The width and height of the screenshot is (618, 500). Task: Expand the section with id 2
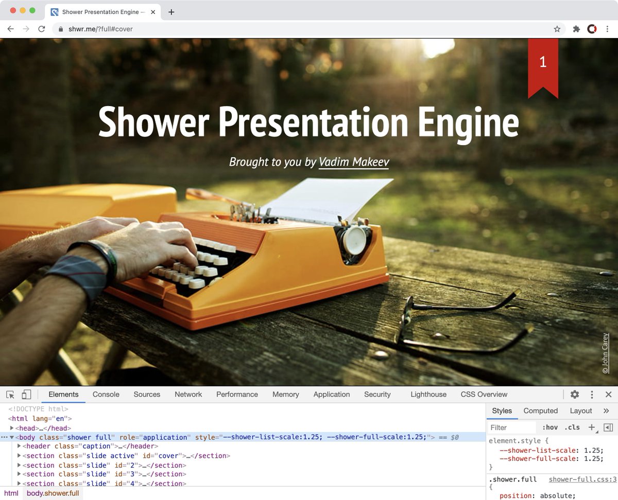tap(20, 465)
